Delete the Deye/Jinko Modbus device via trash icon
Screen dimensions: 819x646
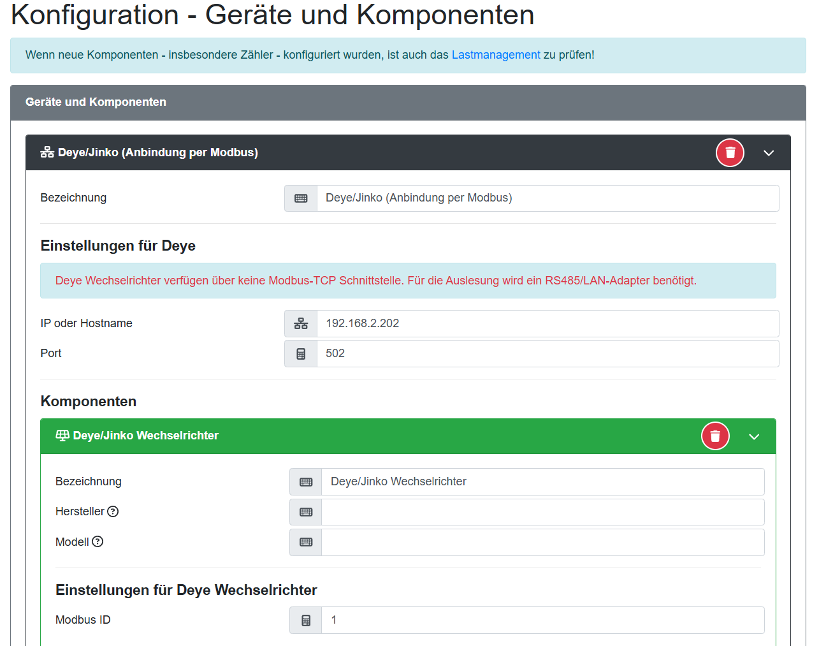tap(730, 152)
